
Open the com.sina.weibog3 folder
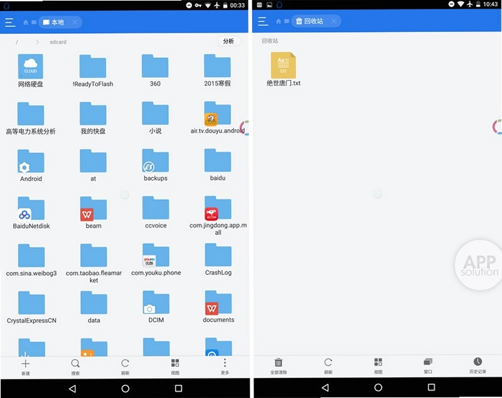pyautogui.click(x=31, y=260)
